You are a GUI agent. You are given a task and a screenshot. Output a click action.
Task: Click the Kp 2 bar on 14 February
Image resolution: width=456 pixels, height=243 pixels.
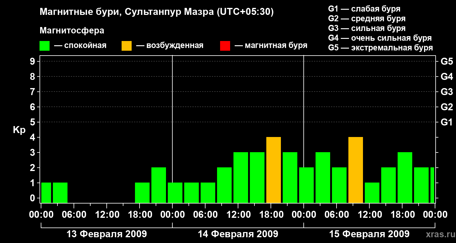pos(224,185)
